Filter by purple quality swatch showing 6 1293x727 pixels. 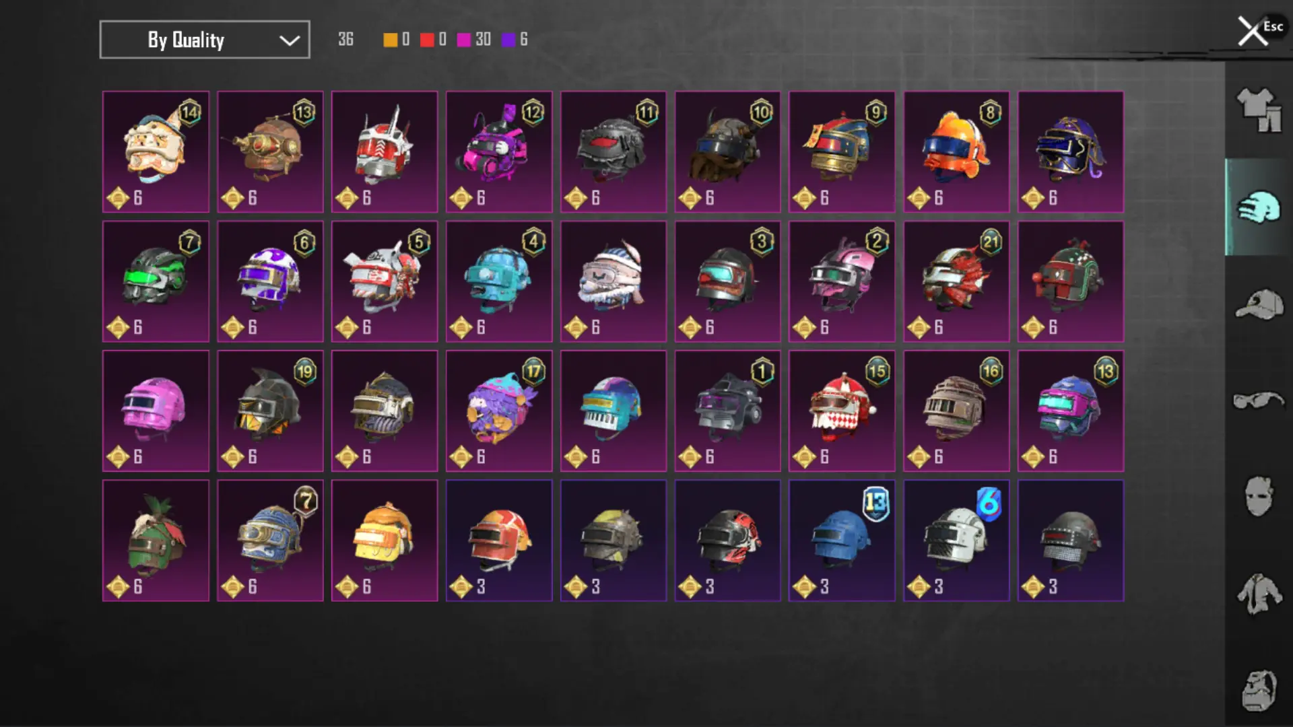point(508,40)
